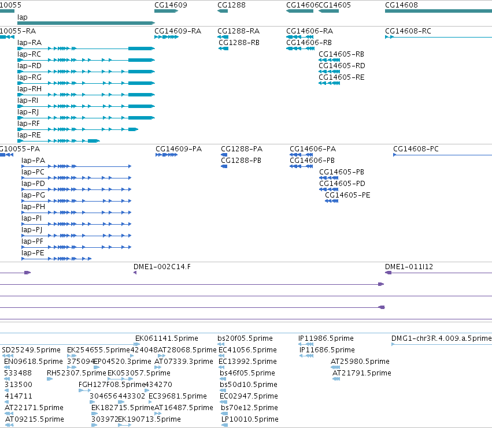Click the CG14605-RB transcript label
The width and height of the screenshot is (492, 428).
pos(341,54)
